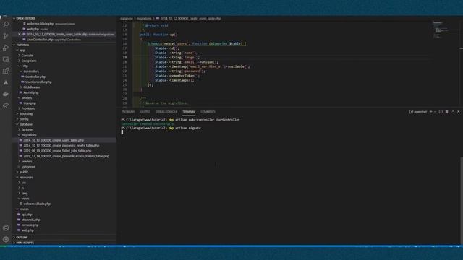Switch to the Debug Console tab
The height and width of the screenshot is (260, 463).
pyautogui.click(x=166, y=112)
